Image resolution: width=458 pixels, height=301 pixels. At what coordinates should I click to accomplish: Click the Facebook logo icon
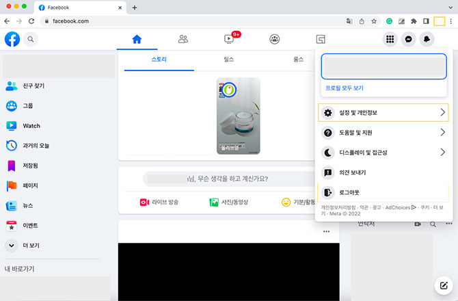pyautogui.click(x=12, y=39)
